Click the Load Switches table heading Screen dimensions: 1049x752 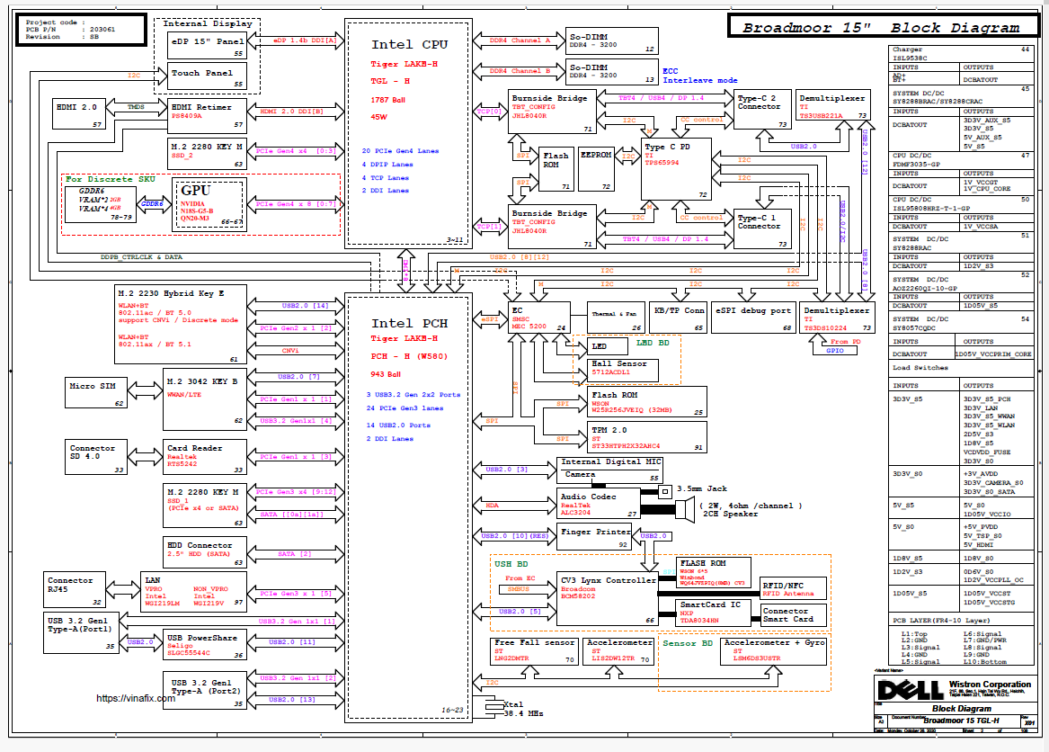point(920,368)
